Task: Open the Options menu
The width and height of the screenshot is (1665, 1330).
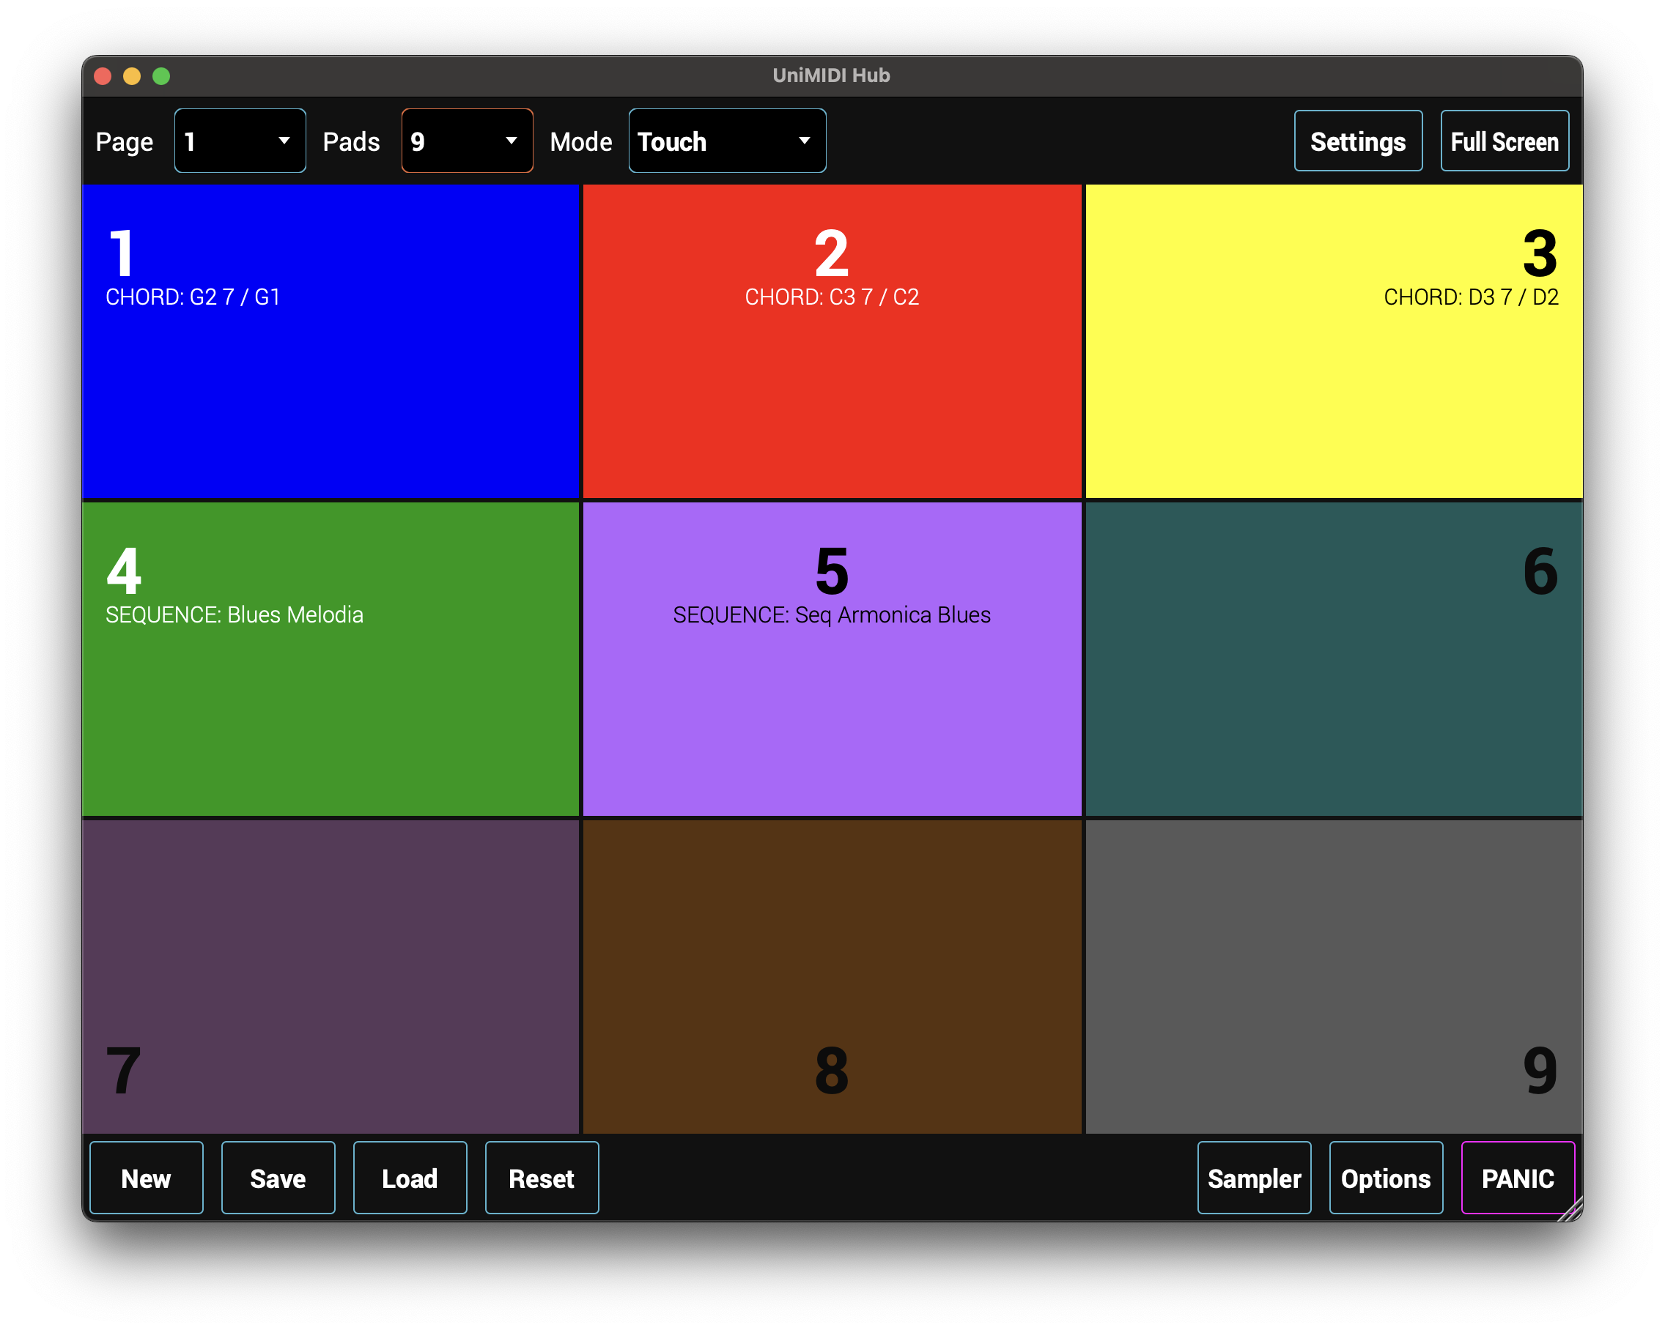Action: (x=1386, y=1178)
